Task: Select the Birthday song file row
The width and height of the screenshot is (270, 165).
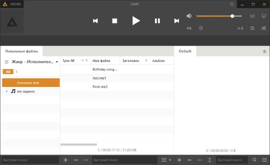Action: tap(117, 69)
